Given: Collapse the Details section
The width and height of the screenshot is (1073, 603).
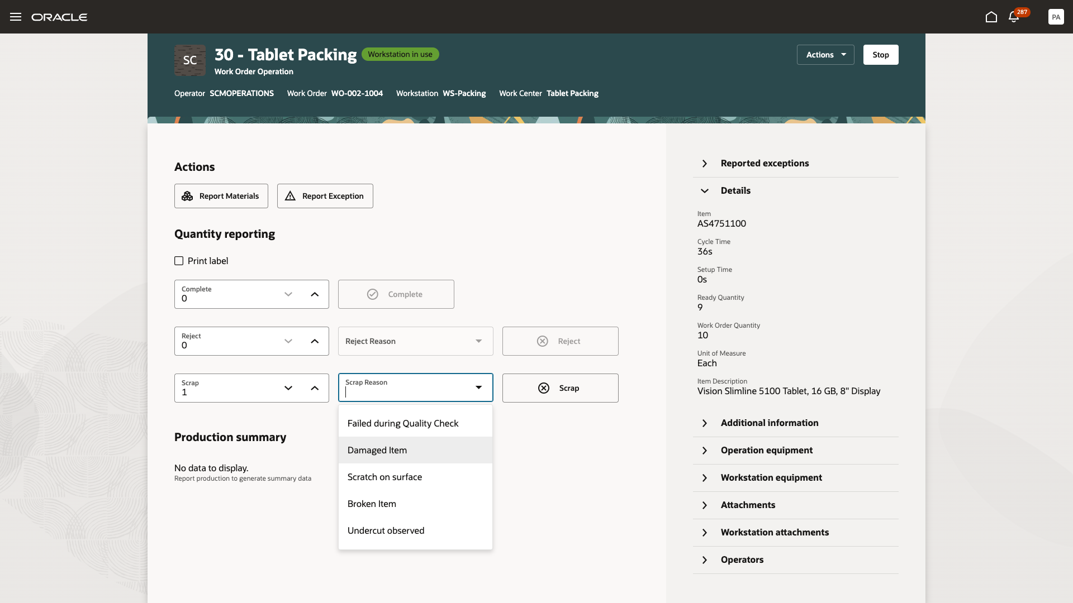Looking at the screenshot, I should point(705,191).
